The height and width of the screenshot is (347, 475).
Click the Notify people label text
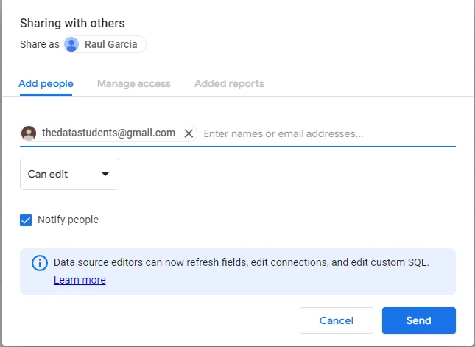[x=68, y=220]
